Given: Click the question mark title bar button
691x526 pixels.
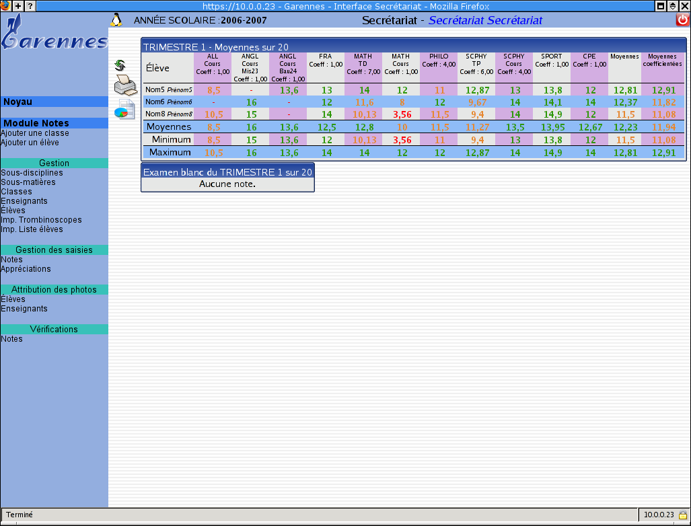Looking at the screenshot, I should tap(30, 5).
